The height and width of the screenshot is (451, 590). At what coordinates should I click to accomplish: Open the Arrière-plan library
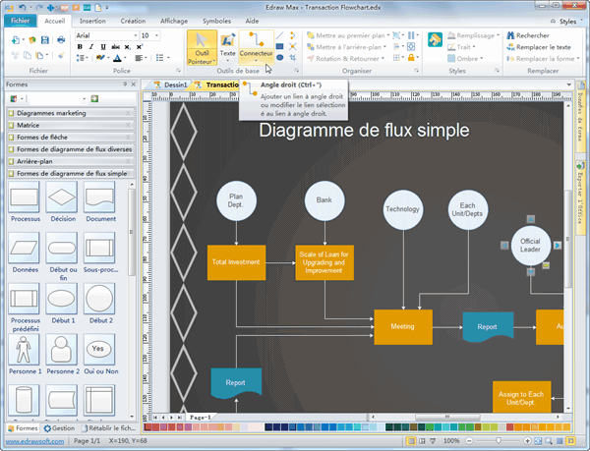click(71, 161)
